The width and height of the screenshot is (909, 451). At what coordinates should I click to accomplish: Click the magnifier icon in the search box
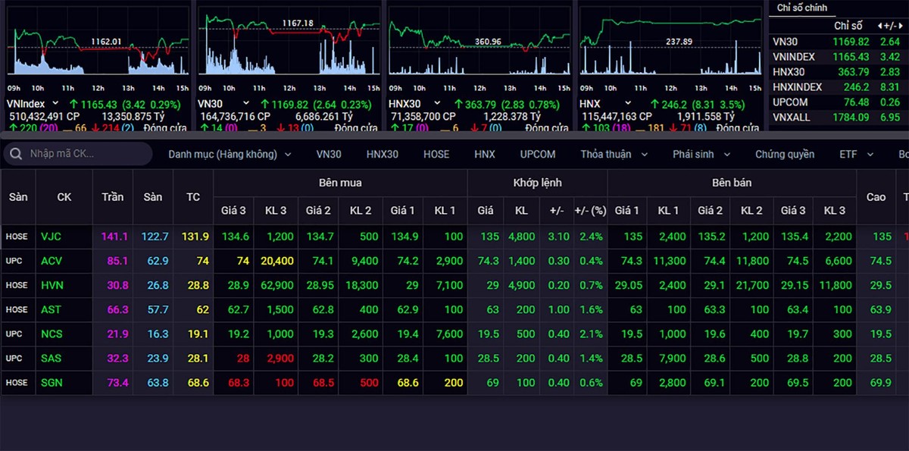(x=16, y=154)
